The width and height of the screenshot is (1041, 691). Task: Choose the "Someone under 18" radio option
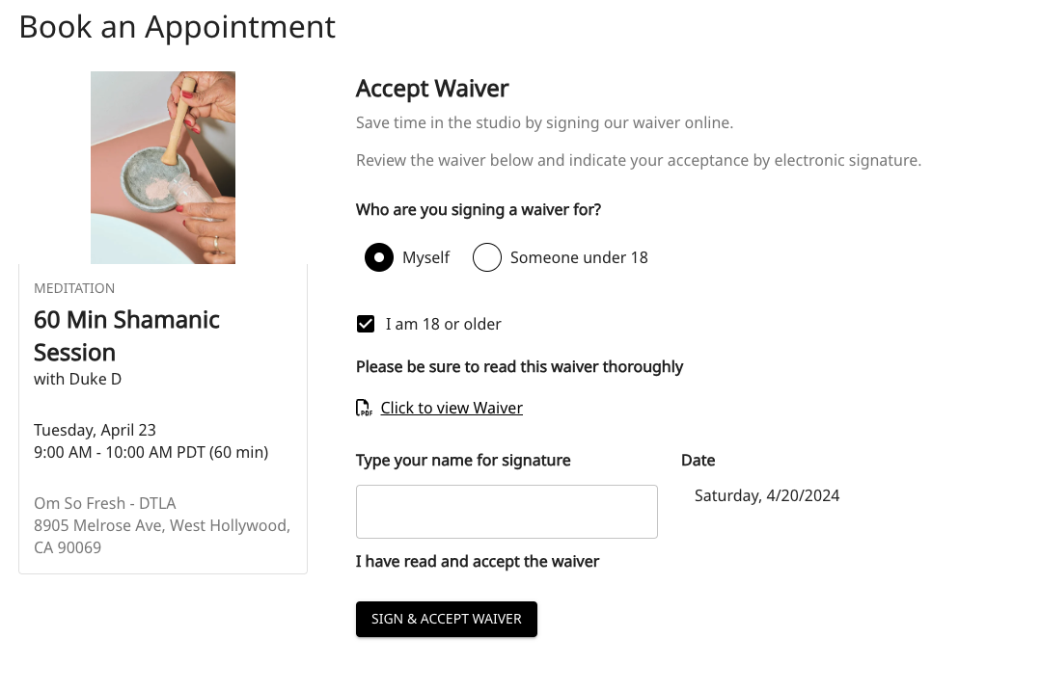coord(487,257)
